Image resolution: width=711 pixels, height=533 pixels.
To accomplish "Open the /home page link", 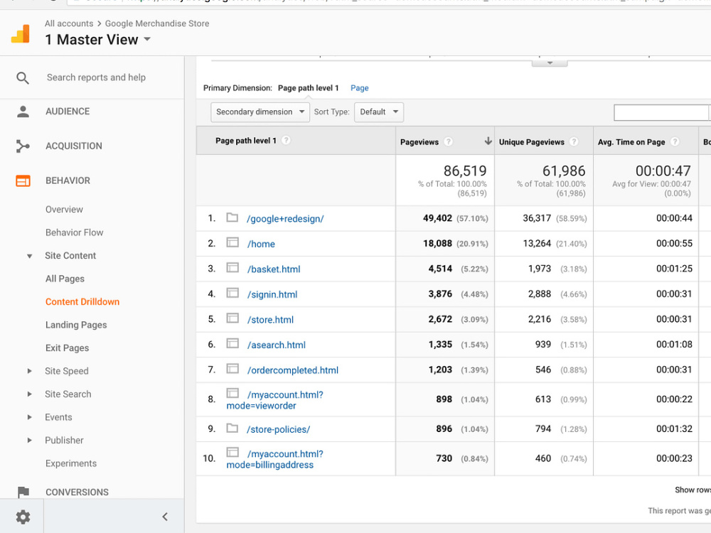I will point(261,244).
